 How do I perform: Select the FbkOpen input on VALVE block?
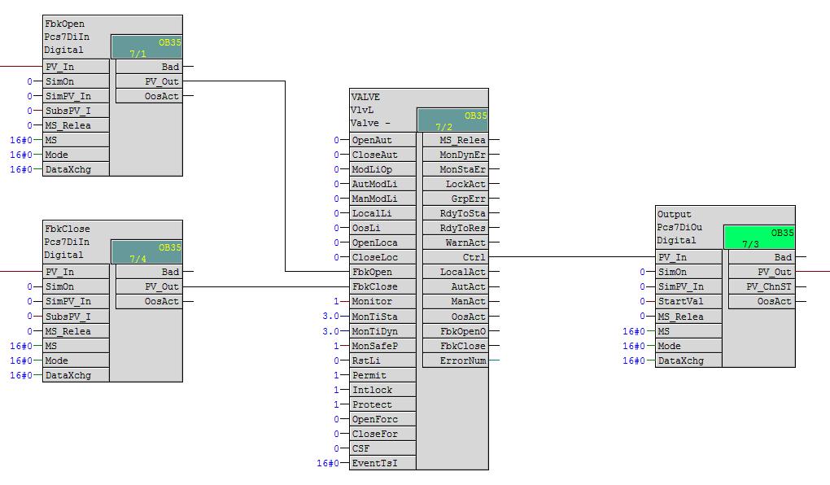[x=382, y=272]
